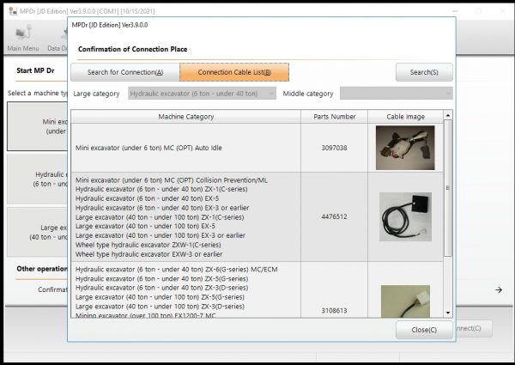The width and height of the screenshot is (515, 365).
Task: Open the Large category dropdown
Action: click(x=202, y=94)
